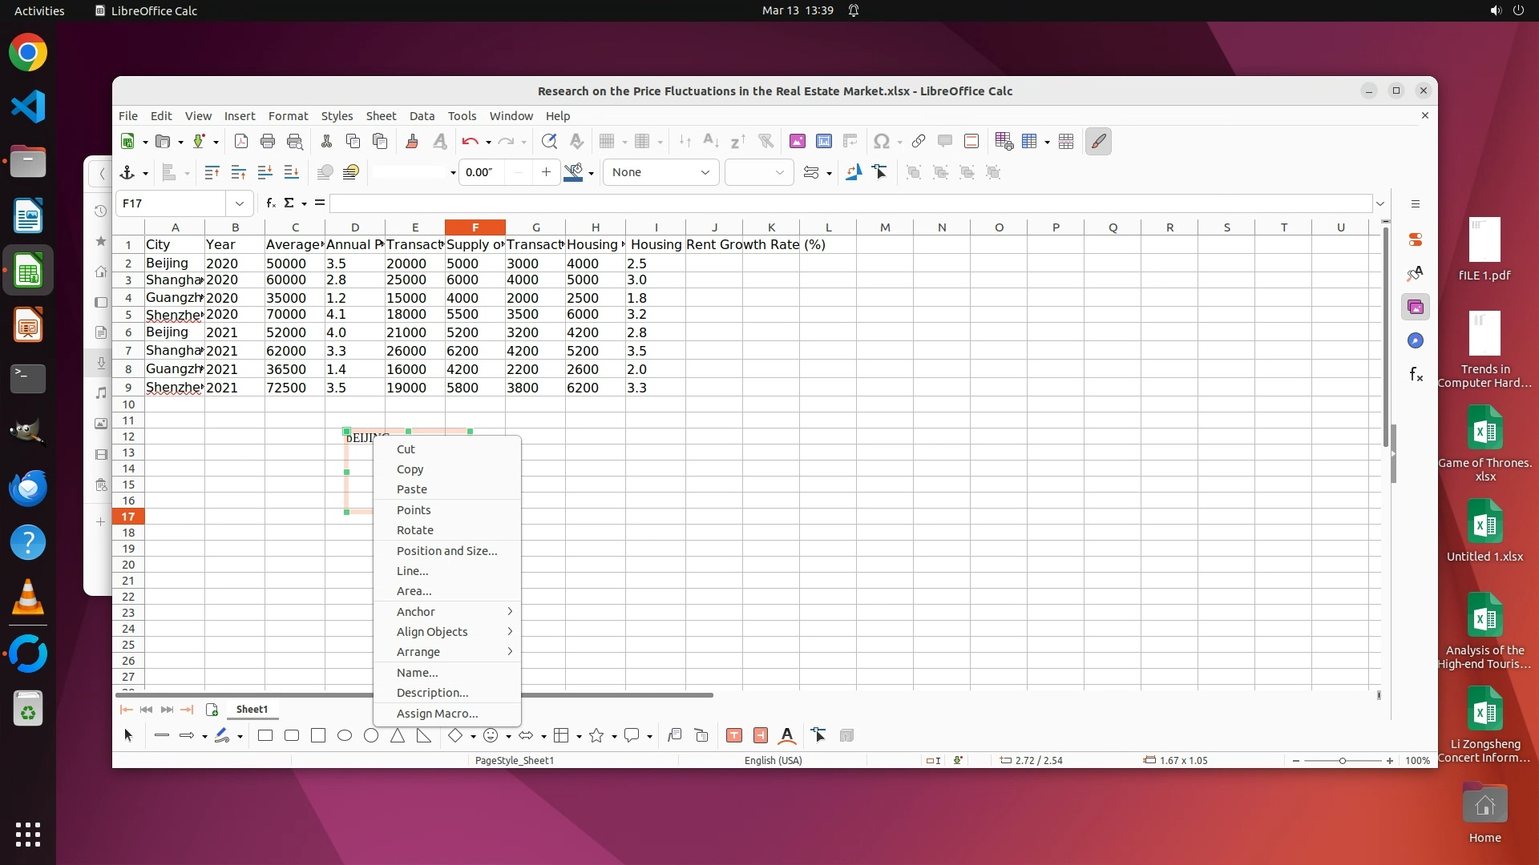The image size is (1539, 865).
Task: Expand the Name Box dropdown arrow
Action: pos(239,203)
